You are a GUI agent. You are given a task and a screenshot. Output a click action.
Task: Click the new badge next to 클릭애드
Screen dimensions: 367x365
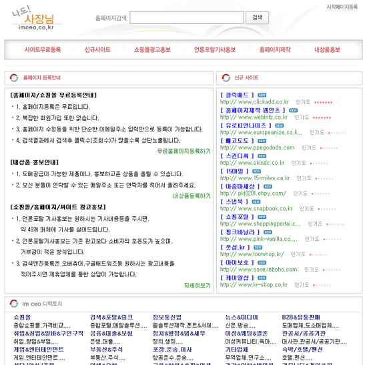coord(262,95)
